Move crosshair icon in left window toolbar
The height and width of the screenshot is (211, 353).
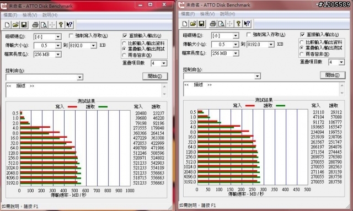52,25
